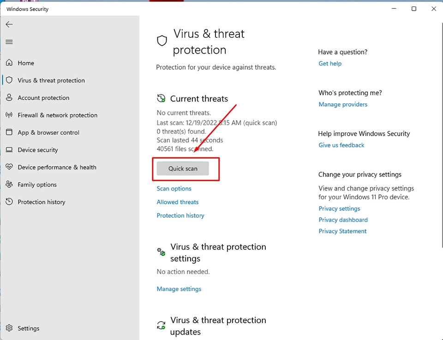
Task: Open Scan options
Action: coord(174,189)
